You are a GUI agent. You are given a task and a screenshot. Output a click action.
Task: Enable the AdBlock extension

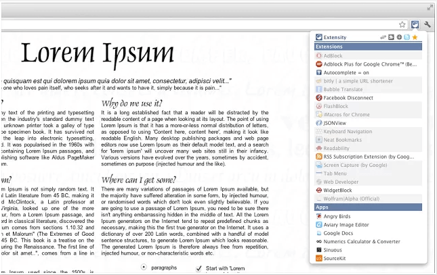[368, 55]
